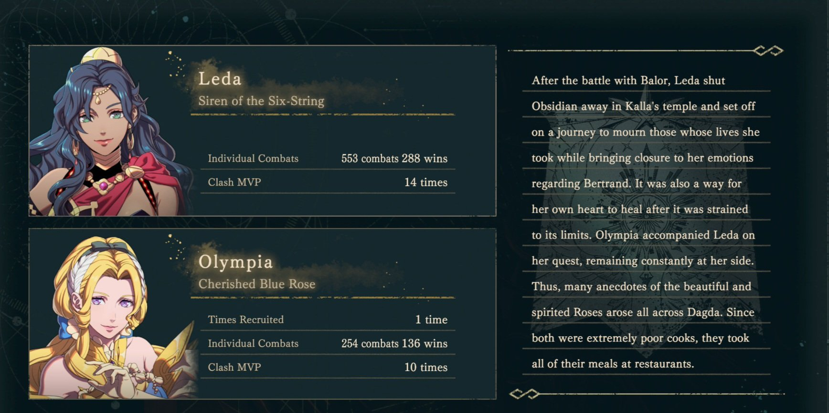Click the gold sparkle beside Leda's name

(175, 64)
